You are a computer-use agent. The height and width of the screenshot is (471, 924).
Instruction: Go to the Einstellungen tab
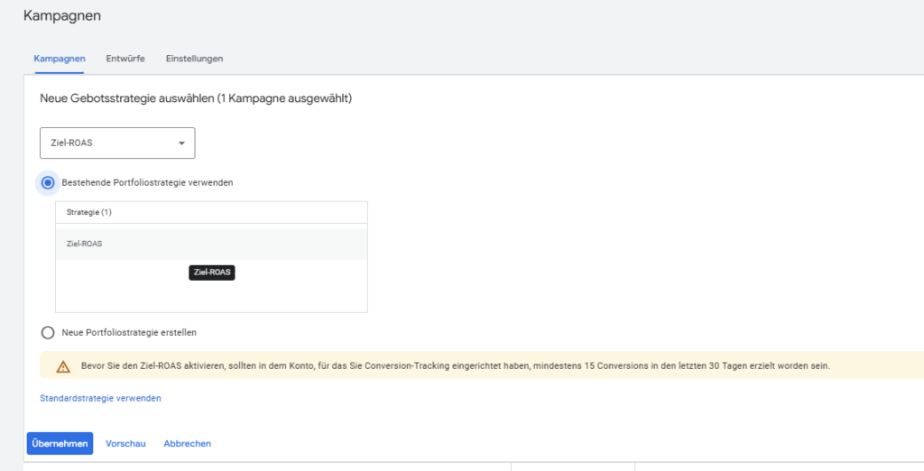click(194, 59)
